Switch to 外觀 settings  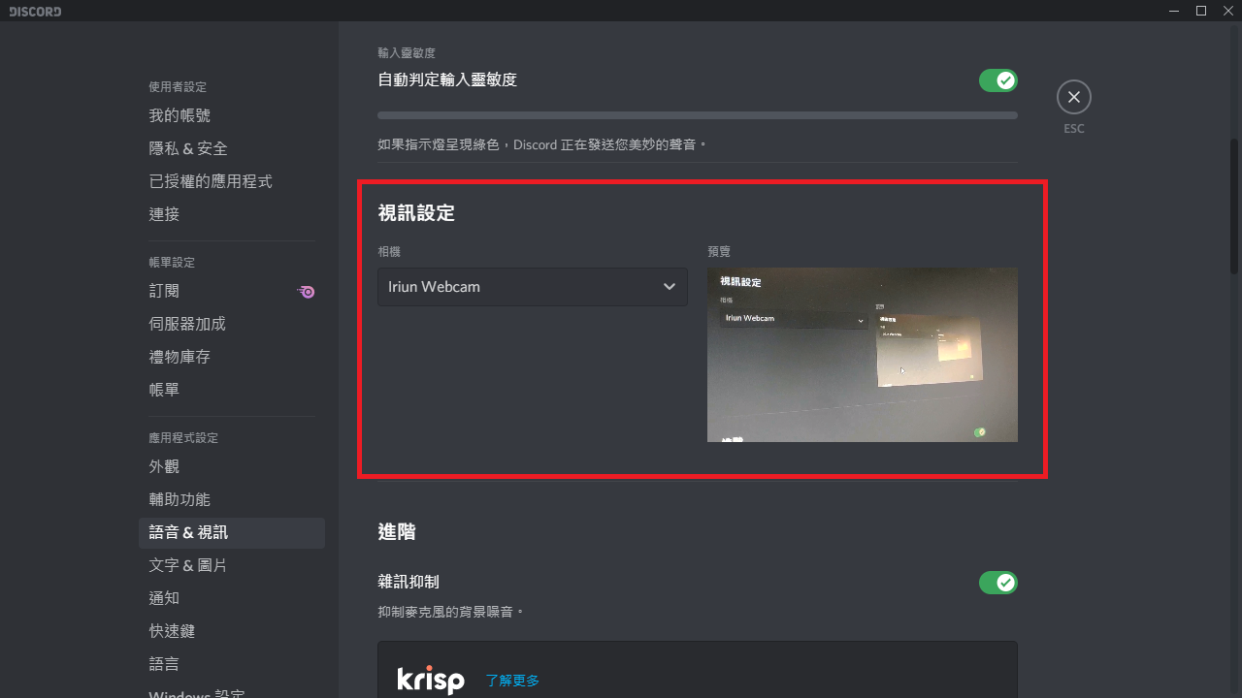tap(231, 466)
